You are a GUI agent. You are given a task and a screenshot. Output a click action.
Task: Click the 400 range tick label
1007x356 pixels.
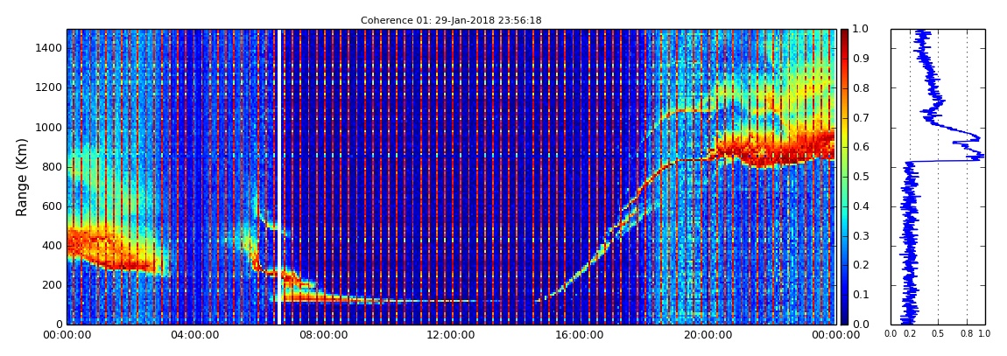52,246
